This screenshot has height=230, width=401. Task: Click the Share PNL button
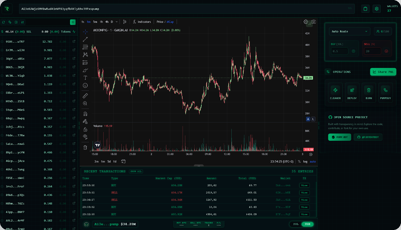tap(383, 72)
